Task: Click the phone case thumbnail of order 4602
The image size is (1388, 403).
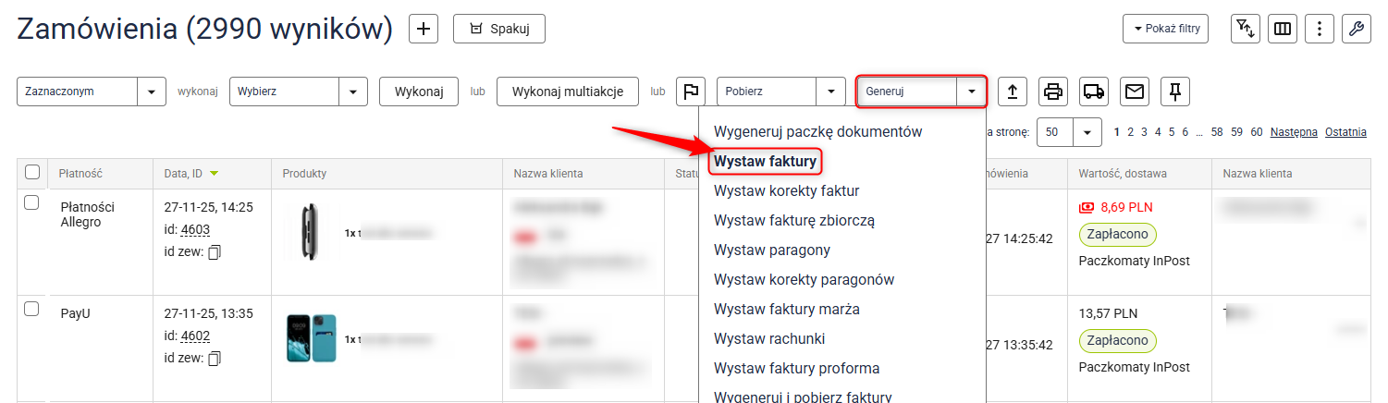Action: pyautogui.click(x=311, y=338)
